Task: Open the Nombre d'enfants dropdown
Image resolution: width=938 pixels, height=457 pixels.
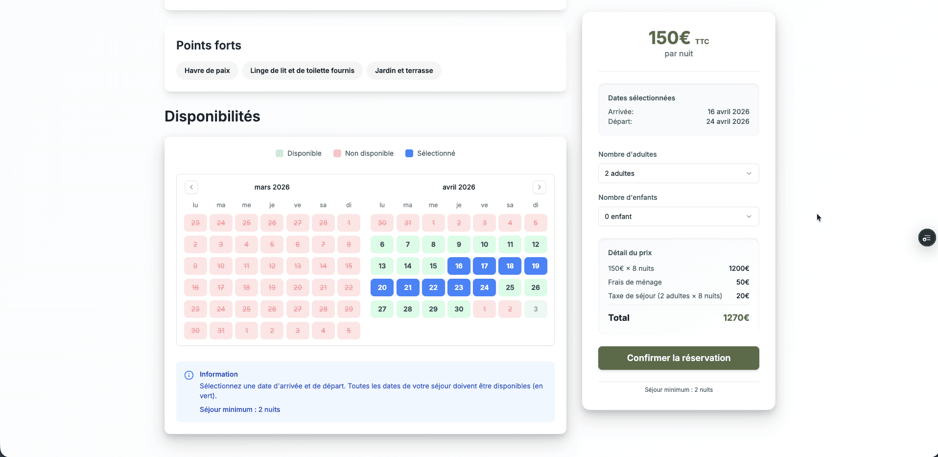Action: click(x=678, y=216)
